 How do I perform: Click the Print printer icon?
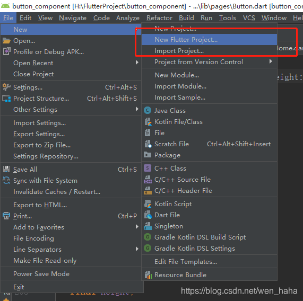click(x=6, y=216)
